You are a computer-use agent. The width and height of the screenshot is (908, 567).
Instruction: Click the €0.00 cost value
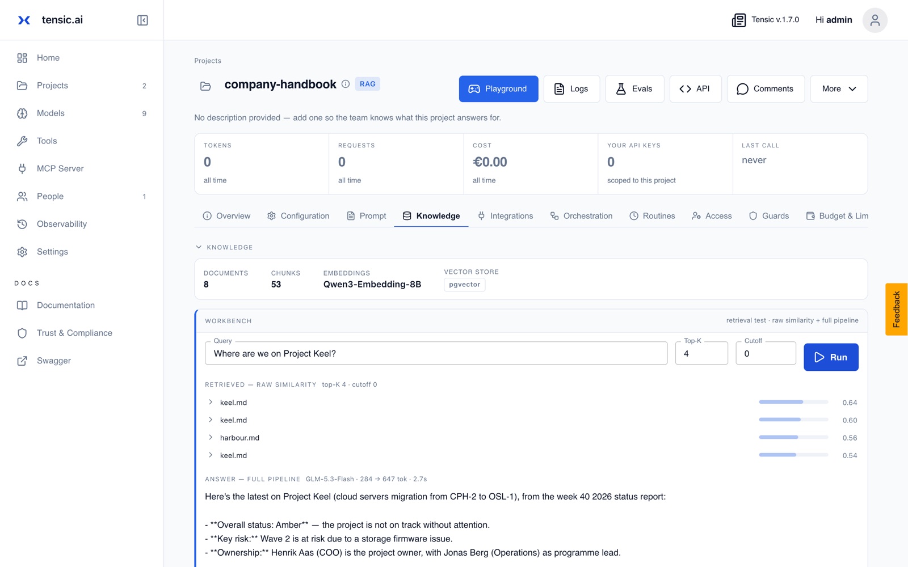[490, 162]
